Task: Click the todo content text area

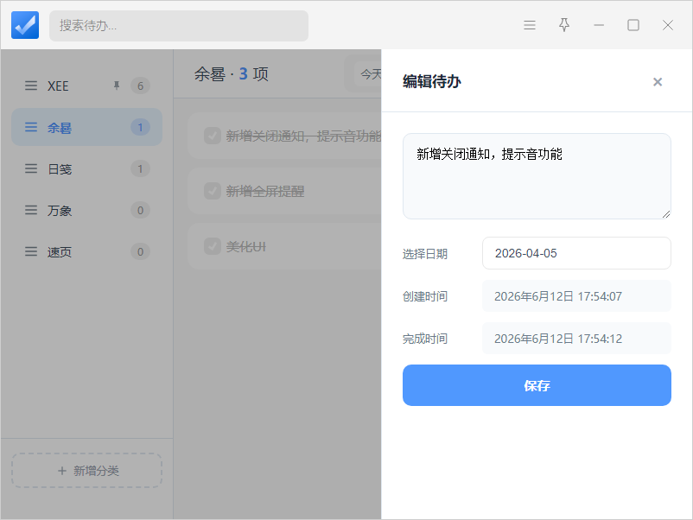Action: (x=537, y=176)
